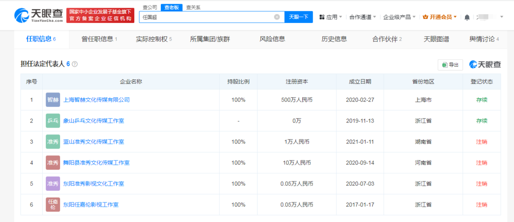
Task: Export the table with 导出 button
Action: click(x=450, y=65)
